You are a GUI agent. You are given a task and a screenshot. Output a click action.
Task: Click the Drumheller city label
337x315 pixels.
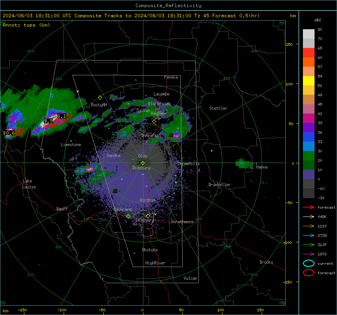219,185
